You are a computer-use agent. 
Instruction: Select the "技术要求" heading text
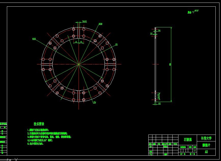coord(39,124)
